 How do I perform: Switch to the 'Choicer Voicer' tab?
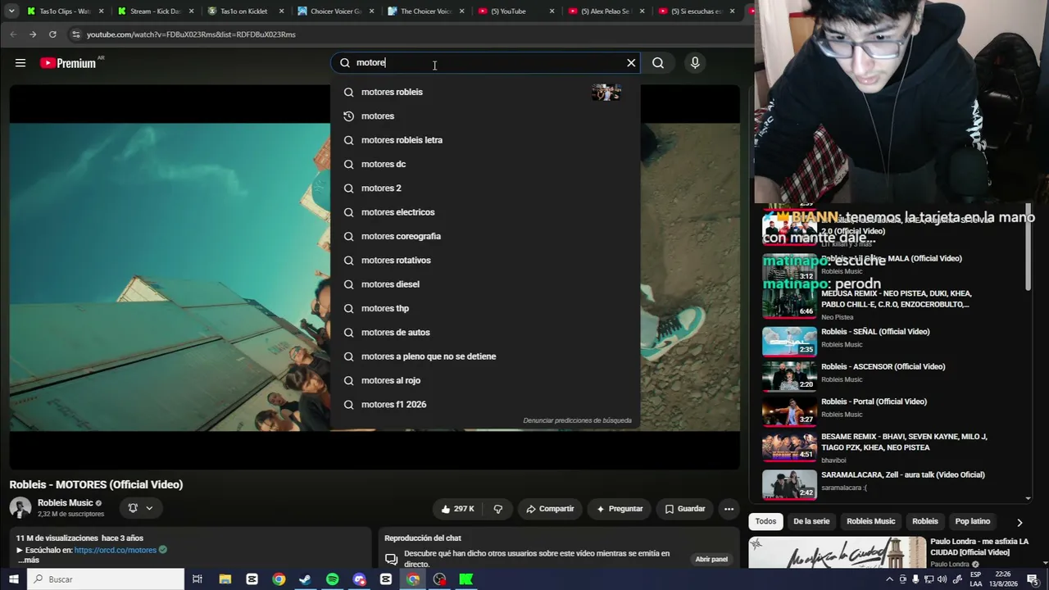click(336, 11)
